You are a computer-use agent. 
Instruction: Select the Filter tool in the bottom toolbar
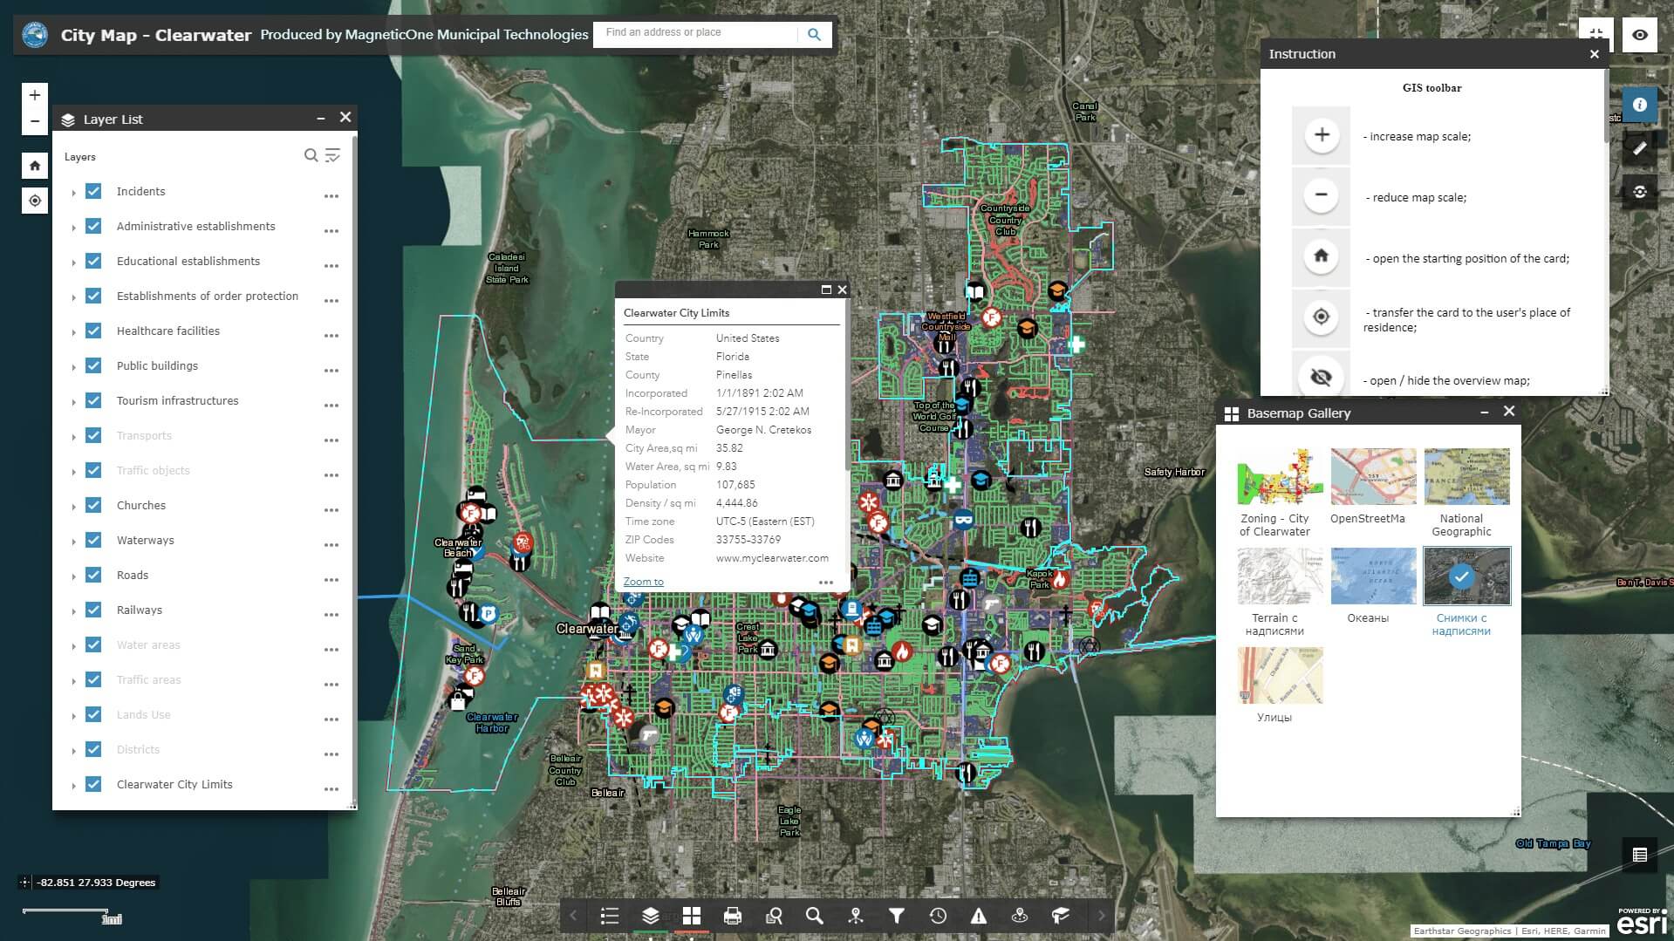click(896, 916)
